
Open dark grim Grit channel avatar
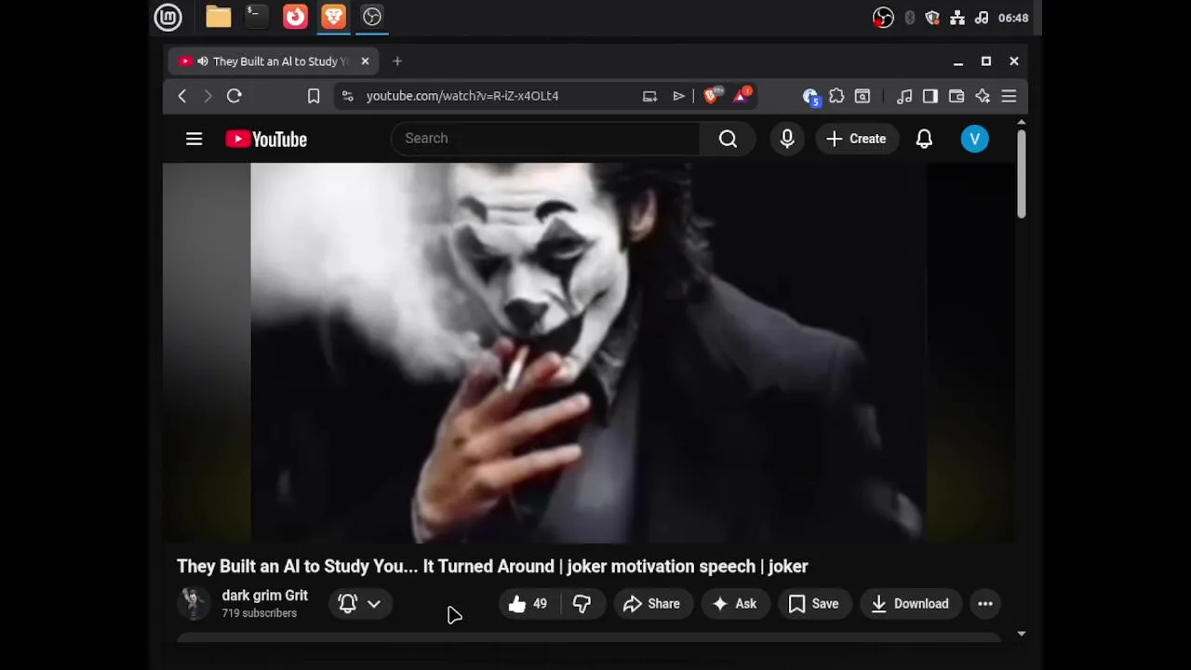(x=194, y=604)
